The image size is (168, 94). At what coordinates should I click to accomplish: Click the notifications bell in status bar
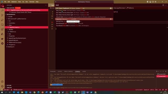tap(166, 90)
